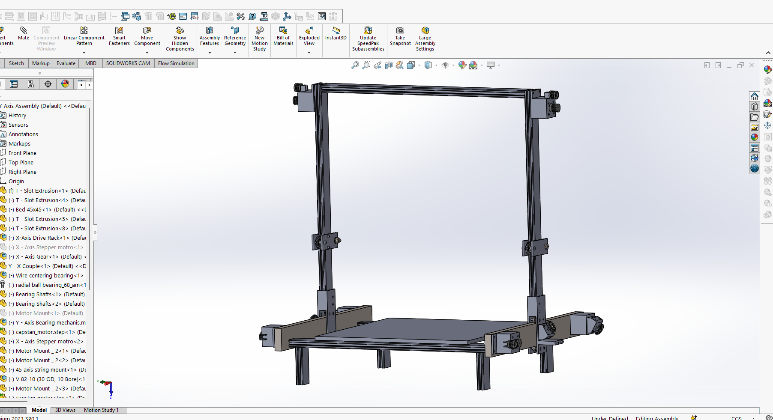Screen dimensions: 773x420
Task: Take Snapshot of the assembly
Action: point(400,36)
